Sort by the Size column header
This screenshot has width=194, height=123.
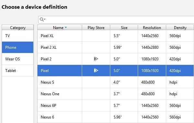point(124,27)
